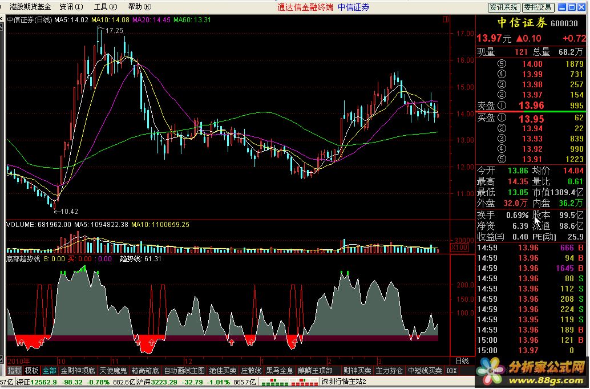Switch to DDX indicator tab
The height and width of the screenshot is (389, 590).
451,371
